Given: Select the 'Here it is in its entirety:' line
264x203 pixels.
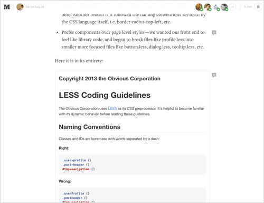Looking at the screenshot, I should (79, 61).
